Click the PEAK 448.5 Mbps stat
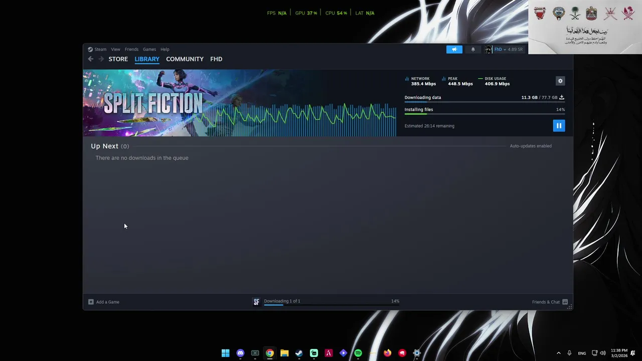This screenshot has width=642, height=361. 457,81
